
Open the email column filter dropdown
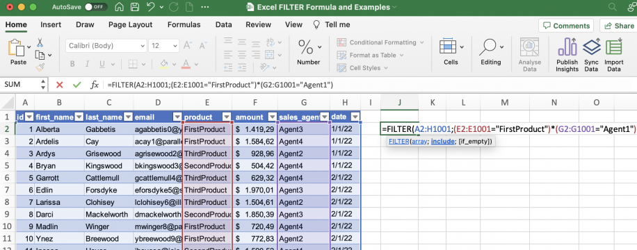pyautogui.click(x=177, y=117)
